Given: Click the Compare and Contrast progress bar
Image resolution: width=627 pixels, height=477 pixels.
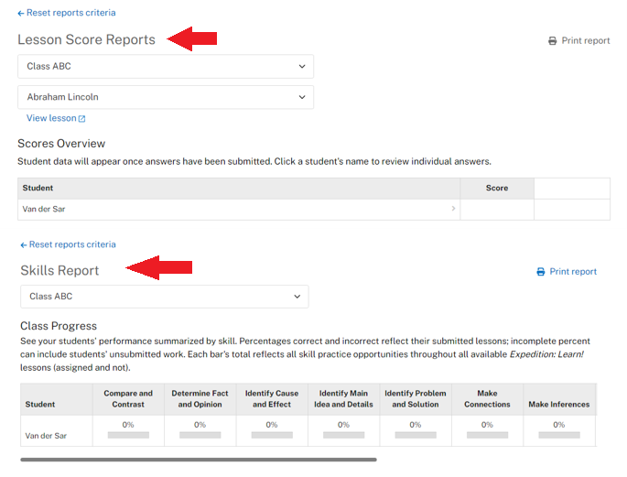Looking at the screenshot, I should pyautogui.click(x=128, y=435).
